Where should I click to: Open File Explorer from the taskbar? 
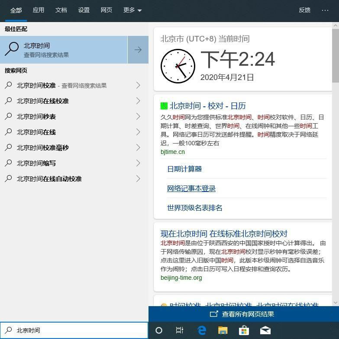223,330
